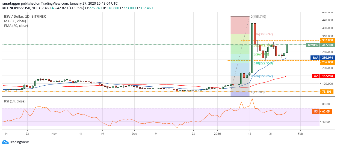Click the TradingView logo icon
The width and height of the screenshot is (337, 147).
click(x=5, y=142)
